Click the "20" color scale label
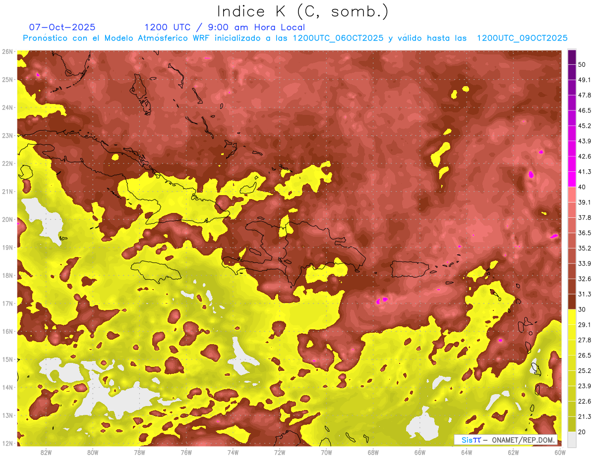 (582, 432)
